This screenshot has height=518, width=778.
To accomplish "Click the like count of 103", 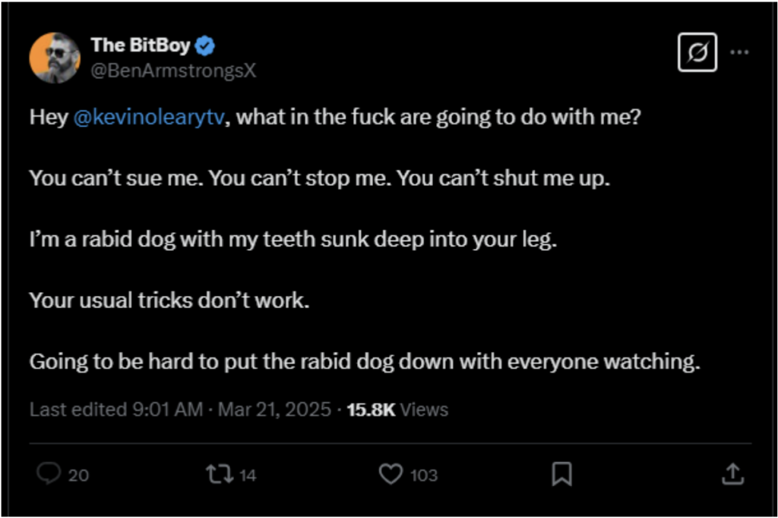I will tap(423, 476).
